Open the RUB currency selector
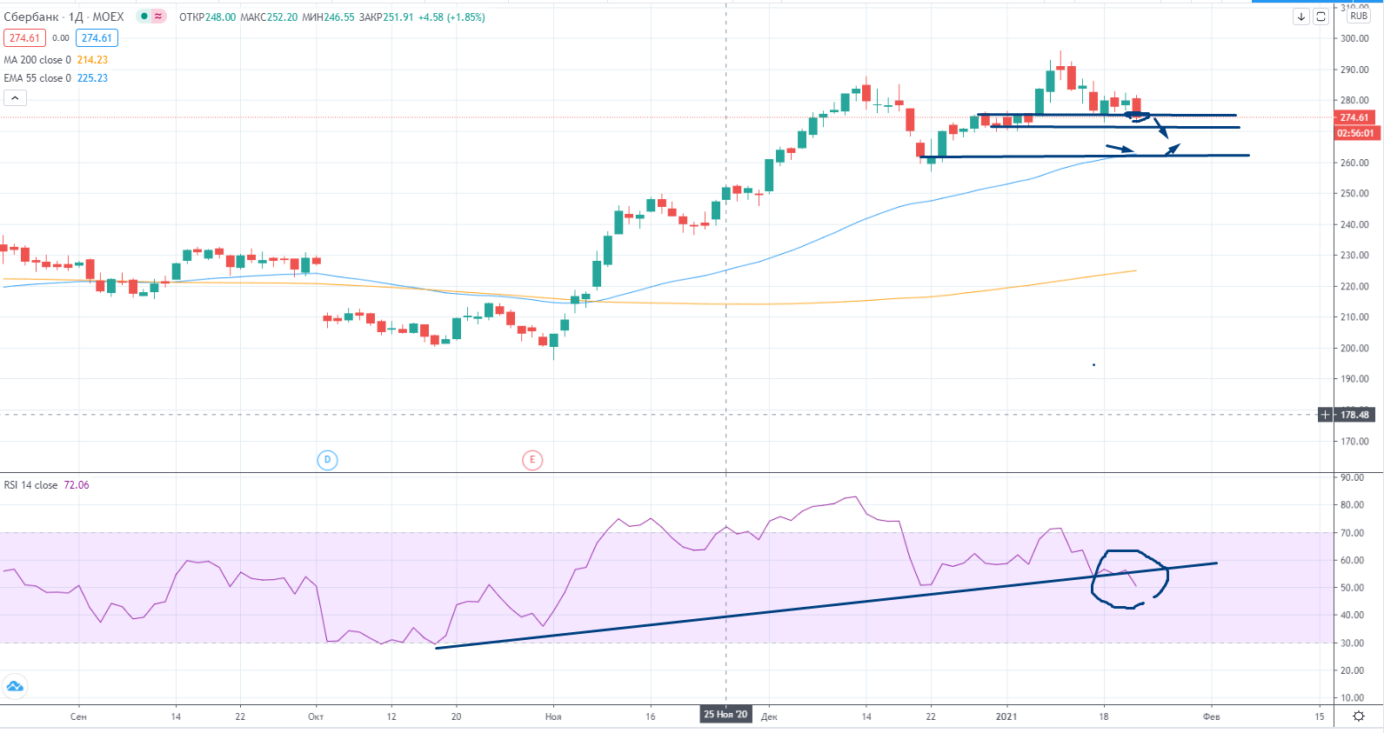This screenshot has height=733, width=1384. 1358,17
